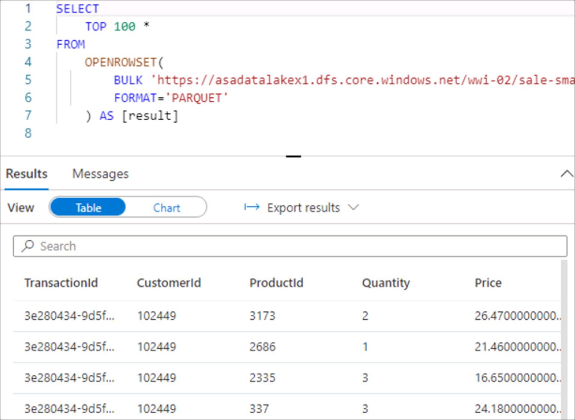Click line number 8 in gutter
Screen dimensions: 575x420
28,133
